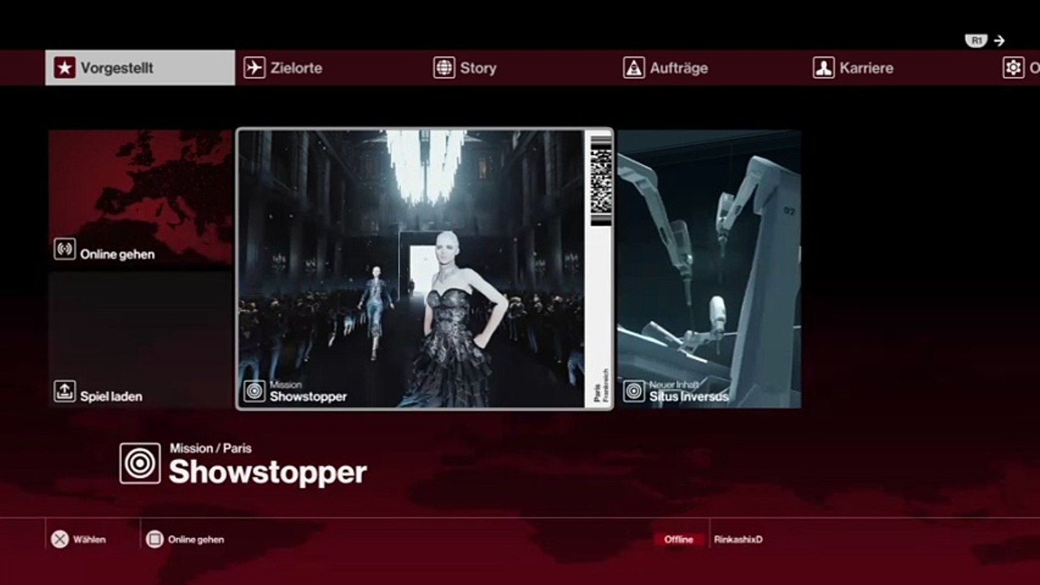Click the triangle icon beside Aufträge
This screenshot has height=585, width=1040.
[634, 68]
